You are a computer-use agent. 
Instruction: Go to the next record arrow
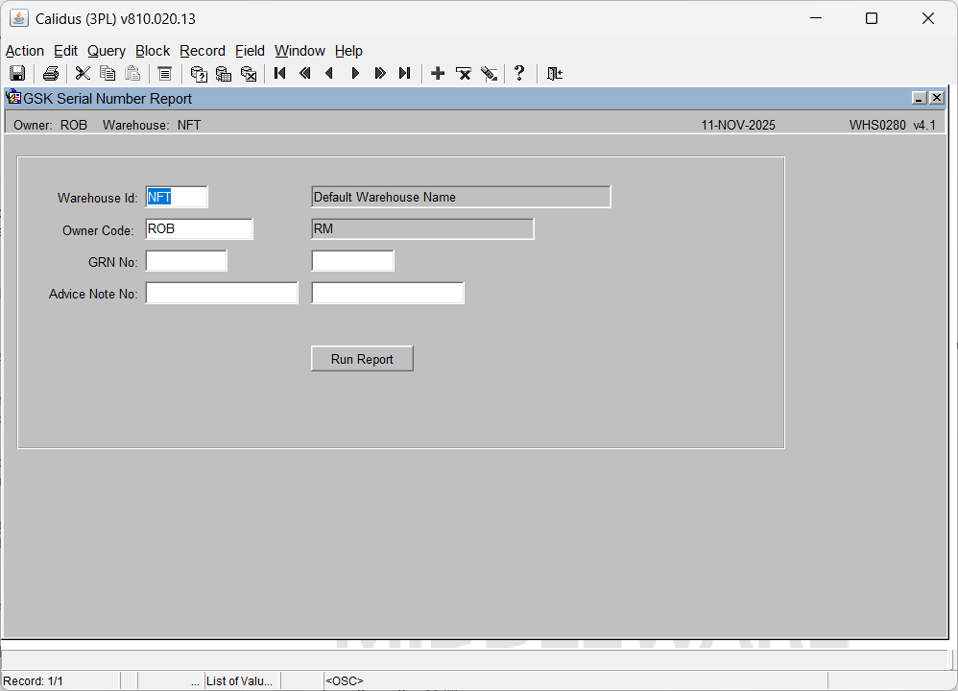pyautogui.click(x=355, y=74)
